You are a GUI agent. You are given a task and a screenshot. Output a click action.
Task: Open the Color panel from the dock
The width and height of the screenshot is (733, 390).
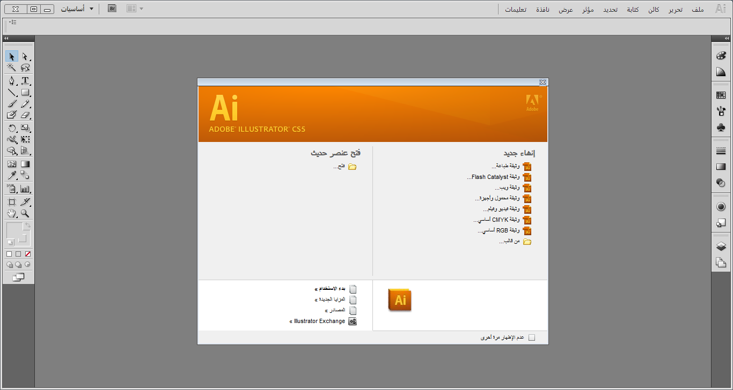click(721, 56)
